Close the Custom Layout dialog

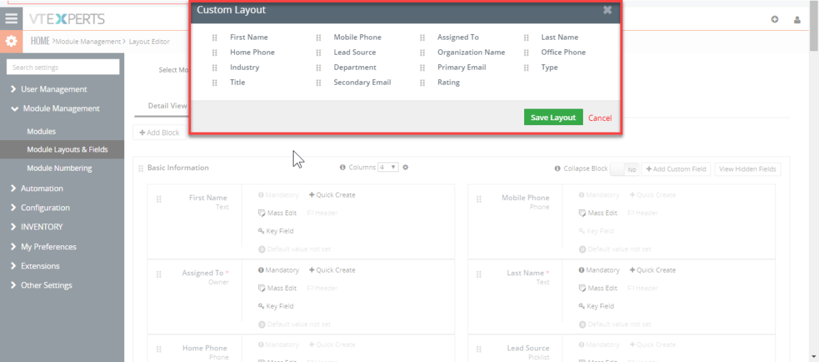[x=607, y=10]
